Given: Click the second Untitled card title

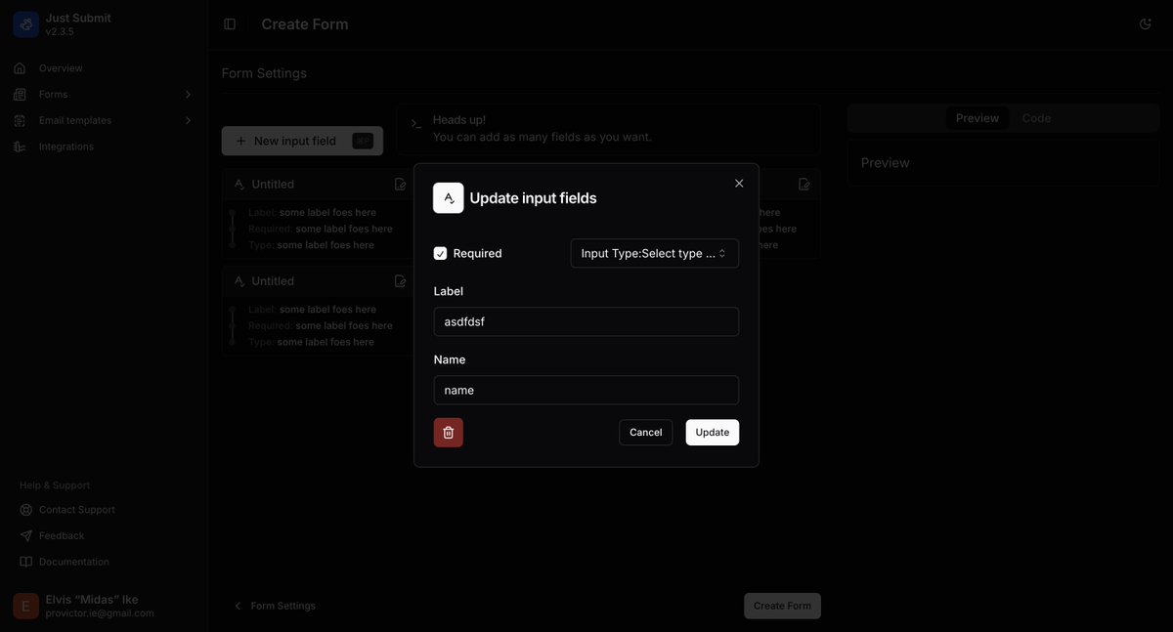Looking at the screenshot, I should pyautogui.click(x=273, y=281).
